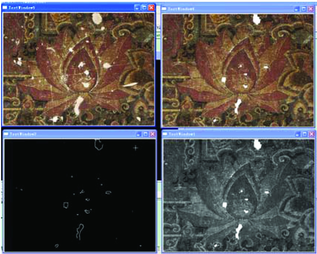The image size is (317, 254).
Task: Open system menu icon of grayscale window
Action: tap(165, 134)
